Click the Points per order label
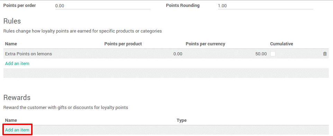The width and height of the screenshot is (333, 136). click(x=19, y=6)
